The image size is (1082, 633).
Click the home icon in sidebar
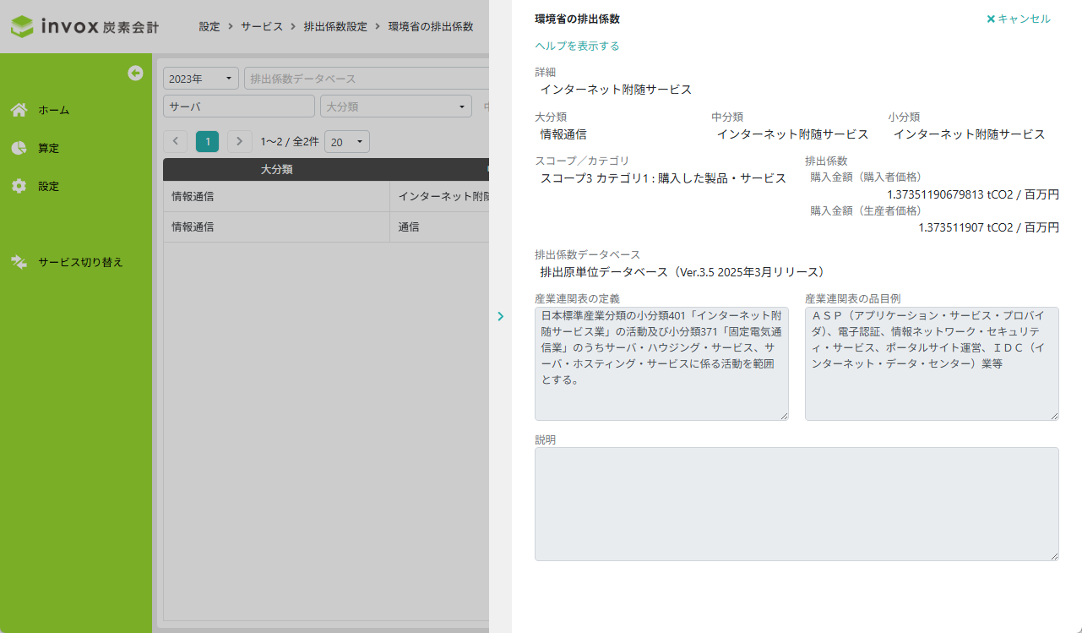point(19,110)
